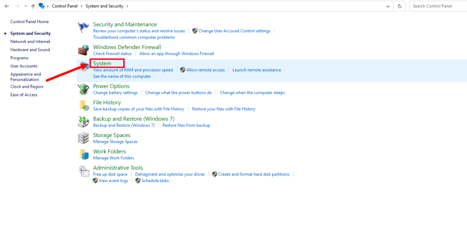Open Backup and Restore (Windows 7) heading

click(x=134, y=119)
